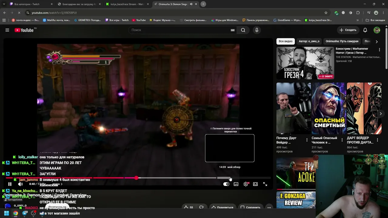This screenshot has height=218, width=388.
Task: Open the account avatar menu
Action: click(377, 30)
